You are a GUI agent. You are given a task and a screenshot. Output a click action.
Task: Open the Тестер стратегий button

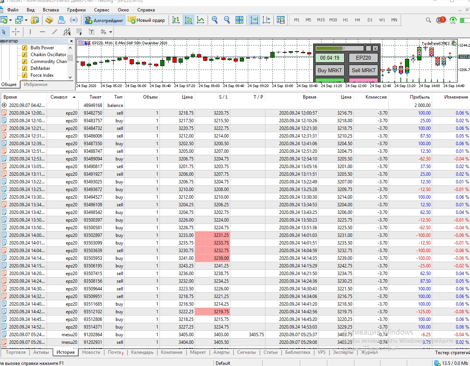tap(452, 352)
